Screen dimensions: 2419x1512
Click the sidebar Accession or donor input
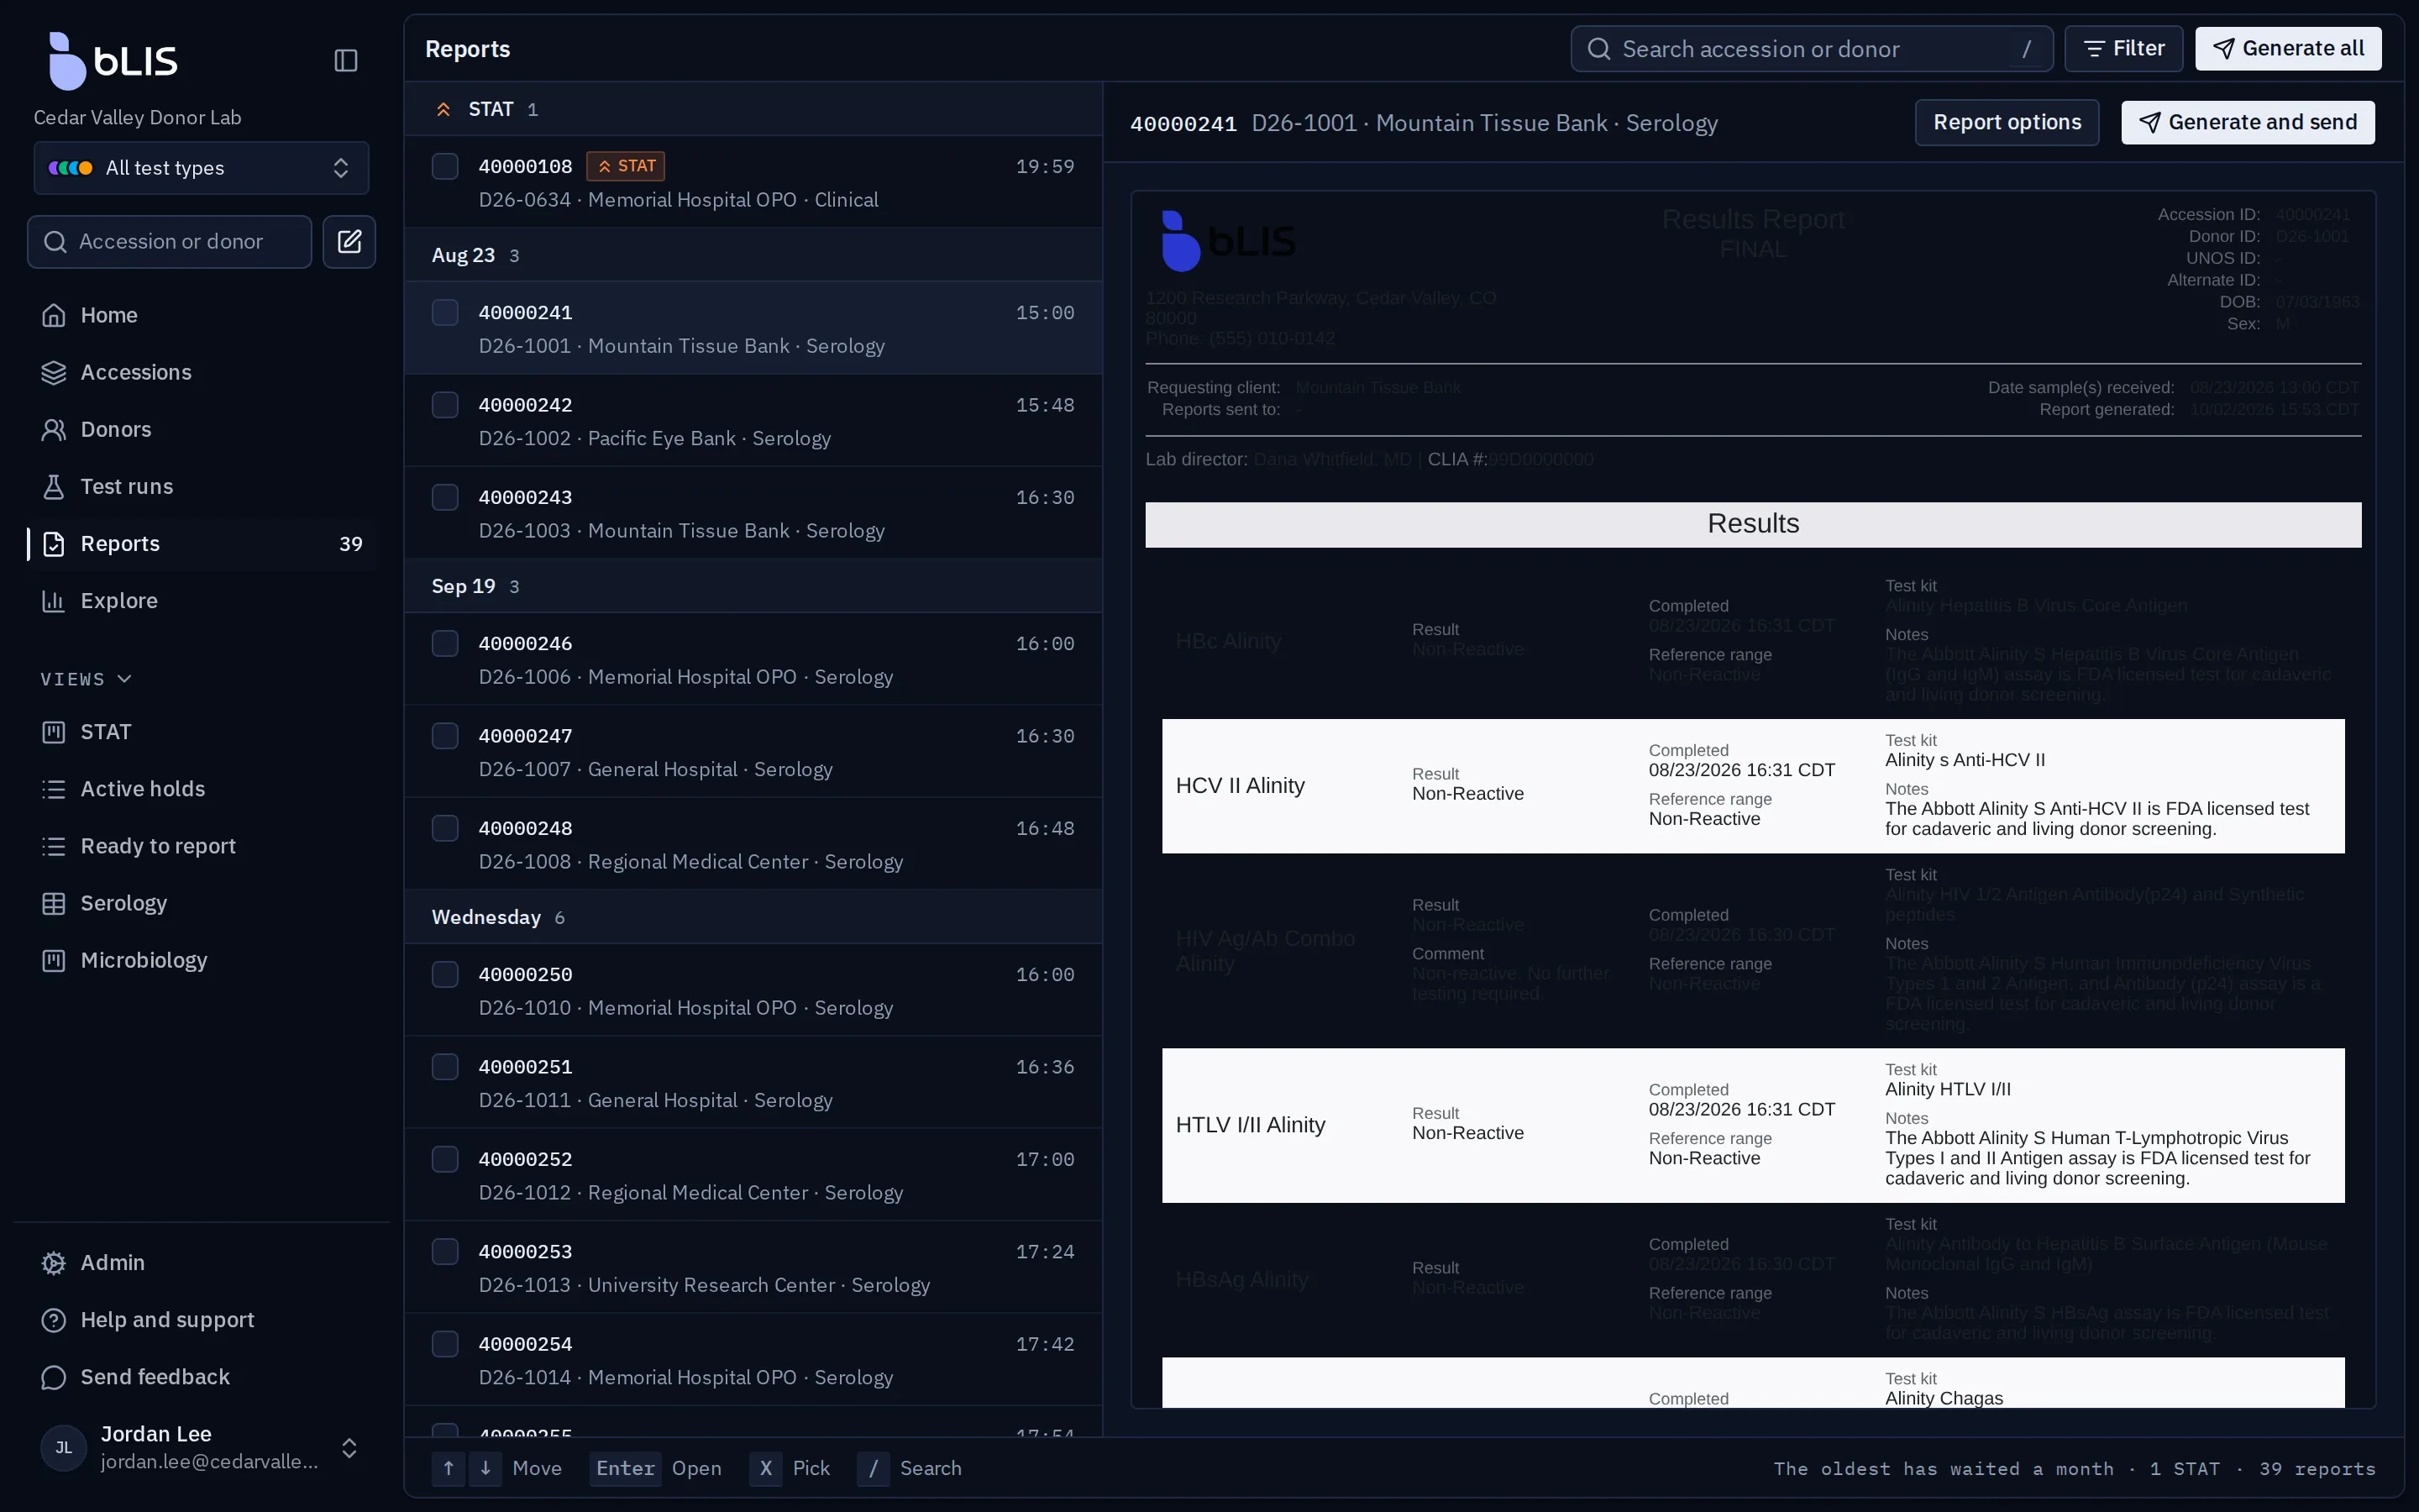coord(170,241)
